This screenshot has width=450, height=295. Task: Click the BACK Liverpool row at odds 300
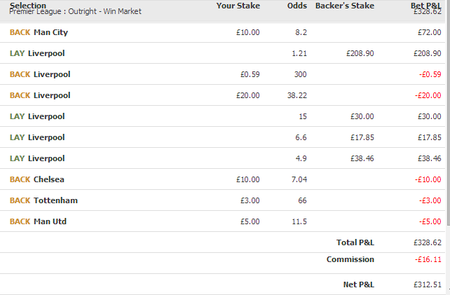point(222,74)
